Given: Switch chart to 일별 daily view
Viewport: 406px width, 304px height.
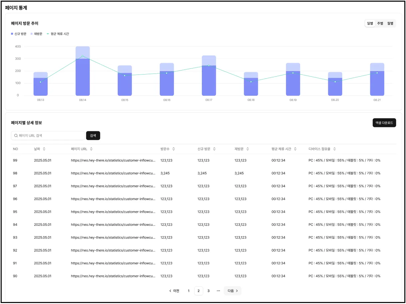Looking at the screenshot, I should 370,23.
